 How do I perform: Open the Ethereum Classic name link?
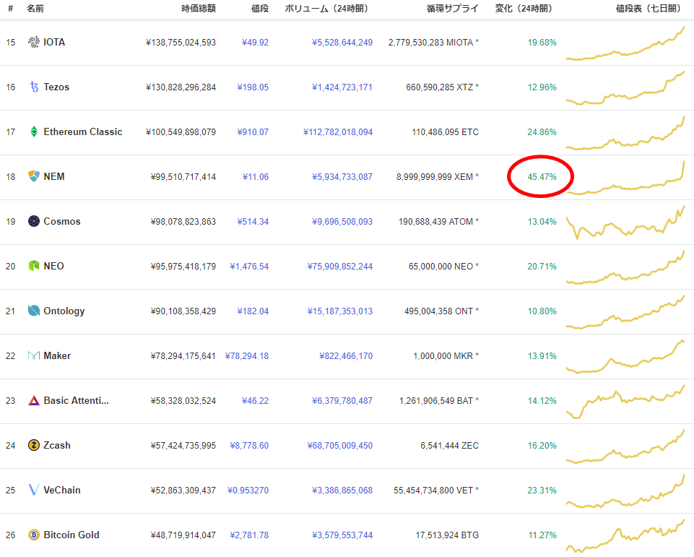tap(83, 132)
